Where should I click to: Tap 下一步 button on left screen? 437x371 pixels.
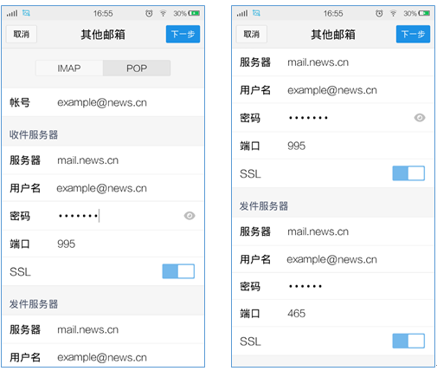(x=183, y=34)
